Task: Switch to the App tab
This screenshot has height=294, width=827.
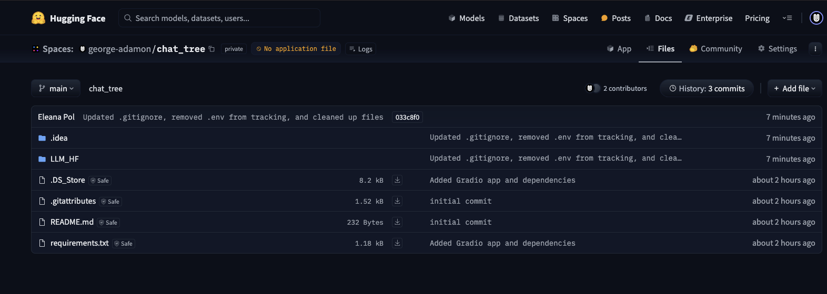Action: pyautogui.click(x=619, y=49)
